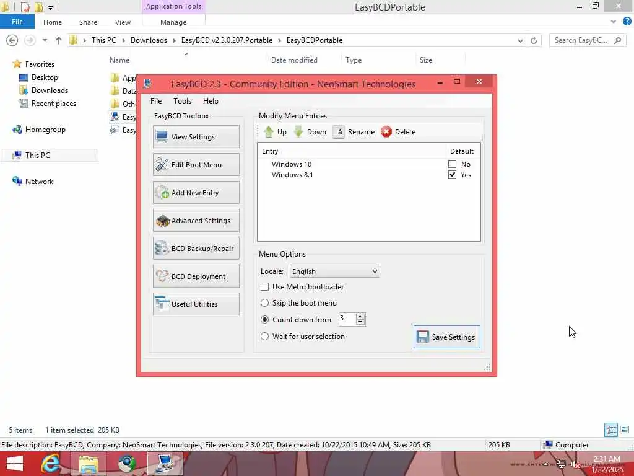The width and height of the screenshot is (634, 476).
Task: Select Wait for user selection option
Action: click(264, 337)
